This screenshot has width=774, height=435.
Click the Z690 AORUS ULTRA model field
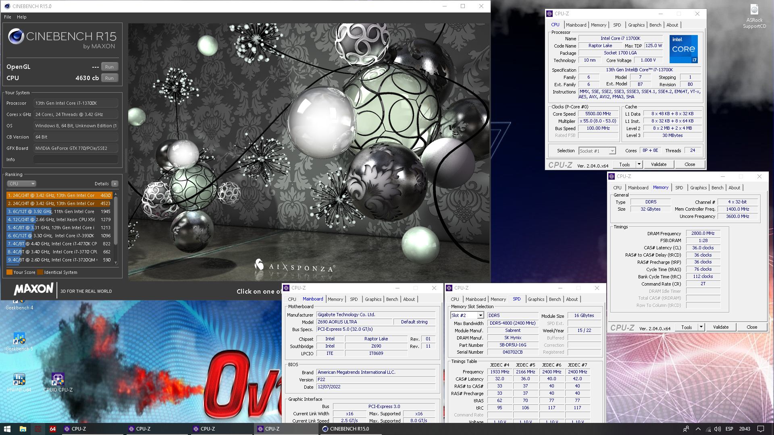click(354, 322)
